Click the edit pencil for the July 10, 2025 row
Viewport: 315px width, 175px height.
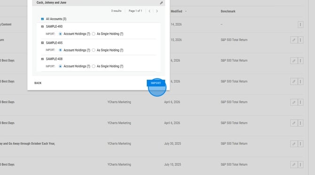tap(294, 165)
